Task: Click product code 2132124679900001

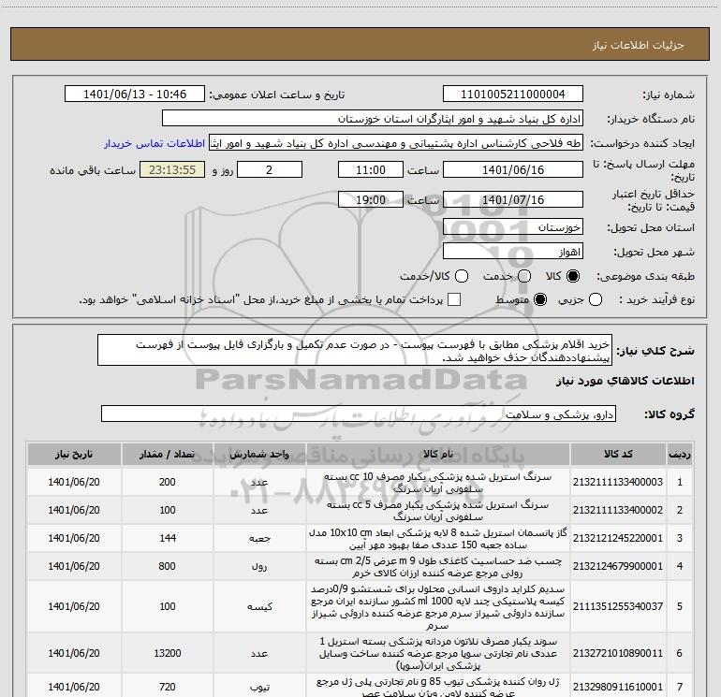Action: 618,566
